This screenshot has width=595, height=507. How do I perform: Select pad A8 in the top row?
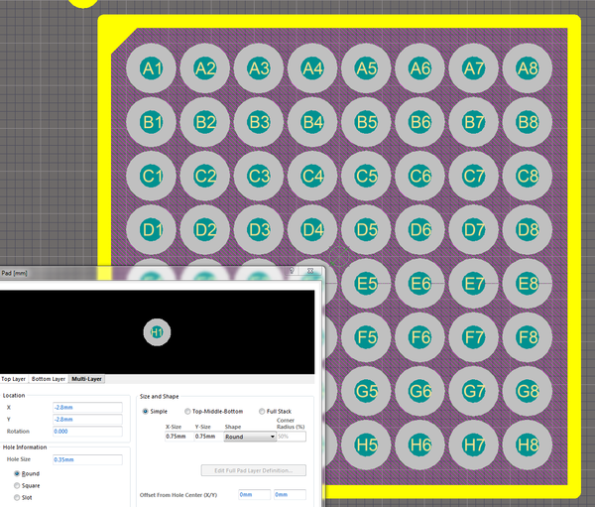click(x=528, y=68)
